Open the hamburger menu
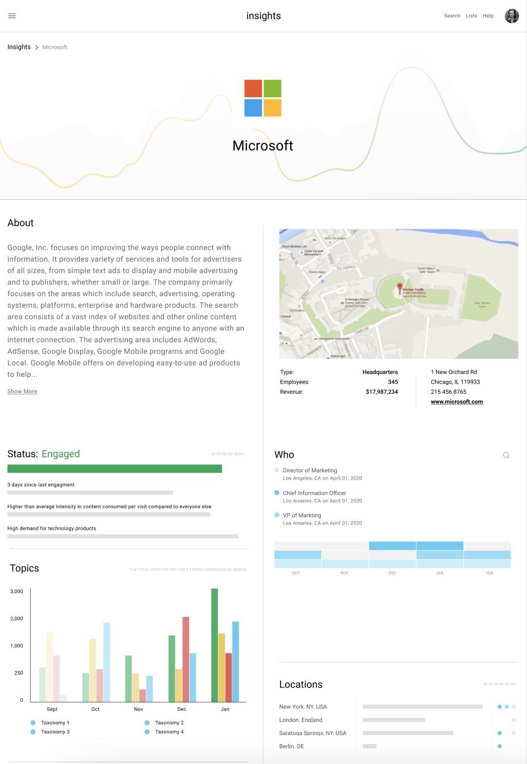Viewport: 527px width, 764px height. [x=12, y=16]
